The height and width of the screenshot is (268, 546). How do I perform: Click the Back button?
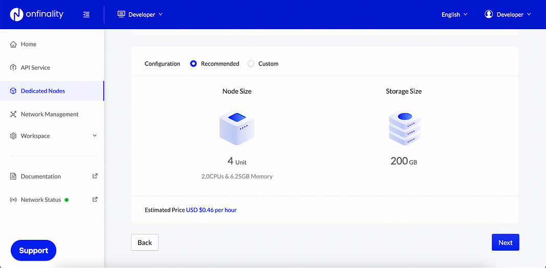(x=145, y=242)
